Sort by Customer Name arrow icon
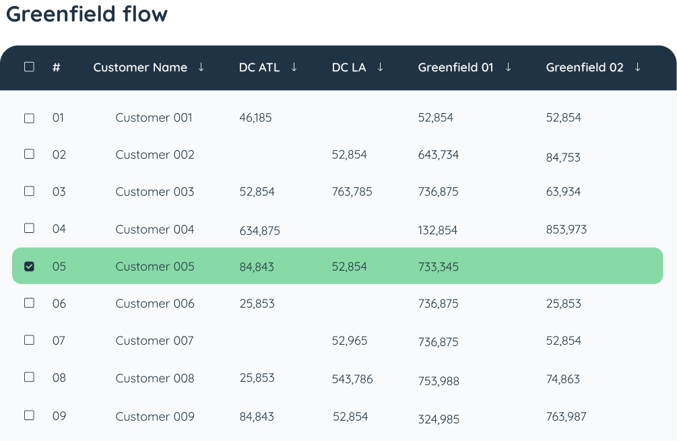Image resolution: width=677 pixels, height=441 pixels. point(201,67)
